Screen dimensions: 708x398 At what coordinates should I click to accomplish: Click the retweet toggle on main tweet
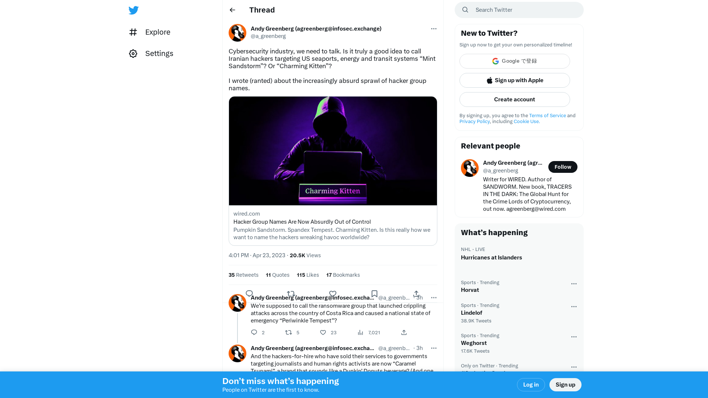pyautogui.click(x=291, y=293)
